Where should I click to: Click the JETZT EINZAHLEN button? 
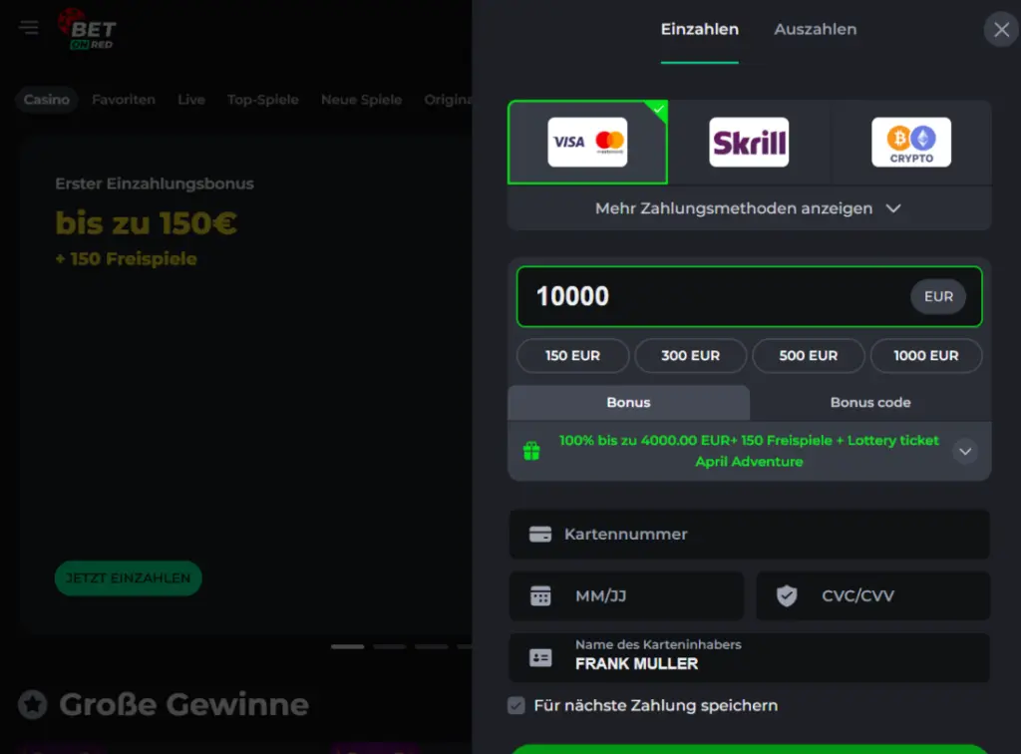[129, 578]
